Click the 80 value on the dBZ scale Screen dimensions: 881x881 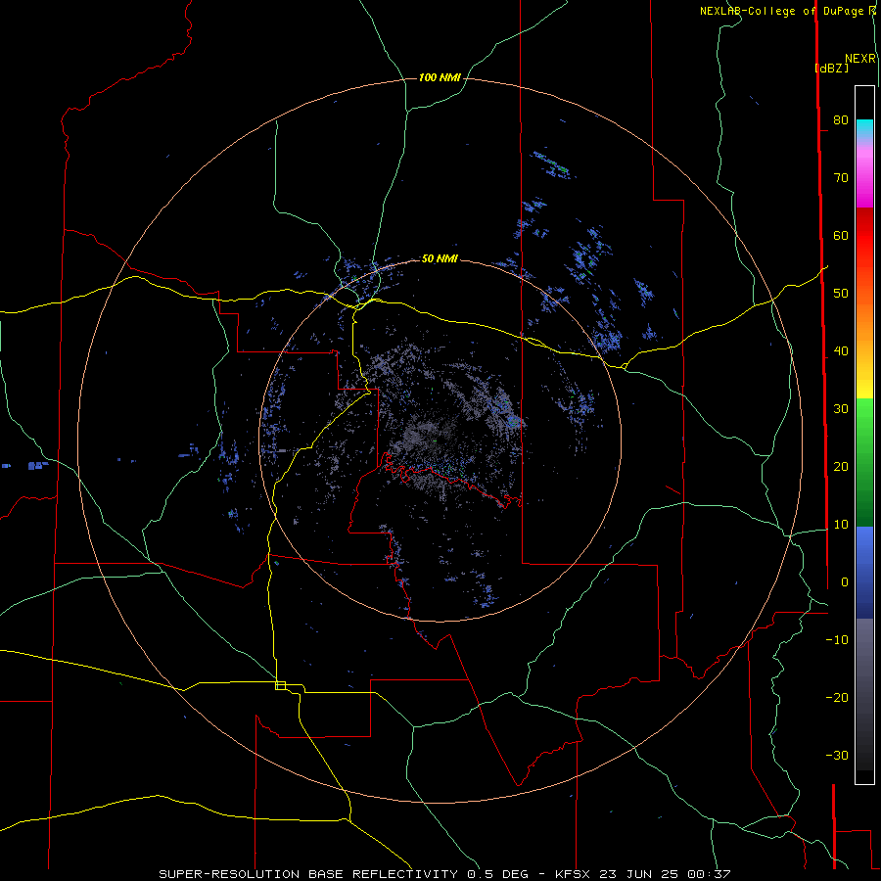tap(841, 119)
